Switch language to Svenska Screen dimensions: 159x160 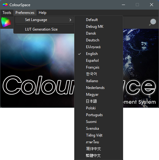(99, 128)
